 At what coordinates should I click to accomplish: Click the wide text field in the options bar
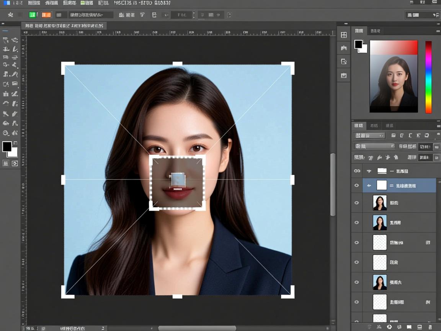(91, 15)
